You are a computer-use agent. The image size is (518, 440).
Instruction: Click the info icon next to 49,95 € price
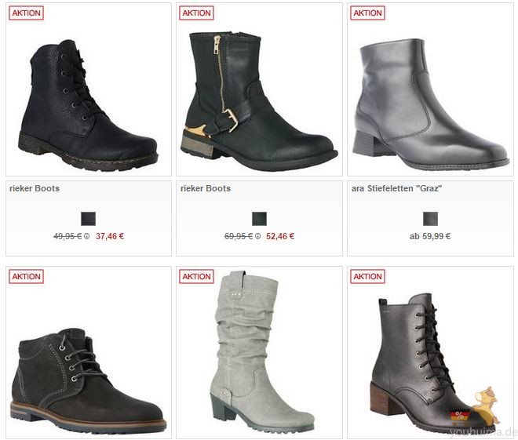pos(86,236)
